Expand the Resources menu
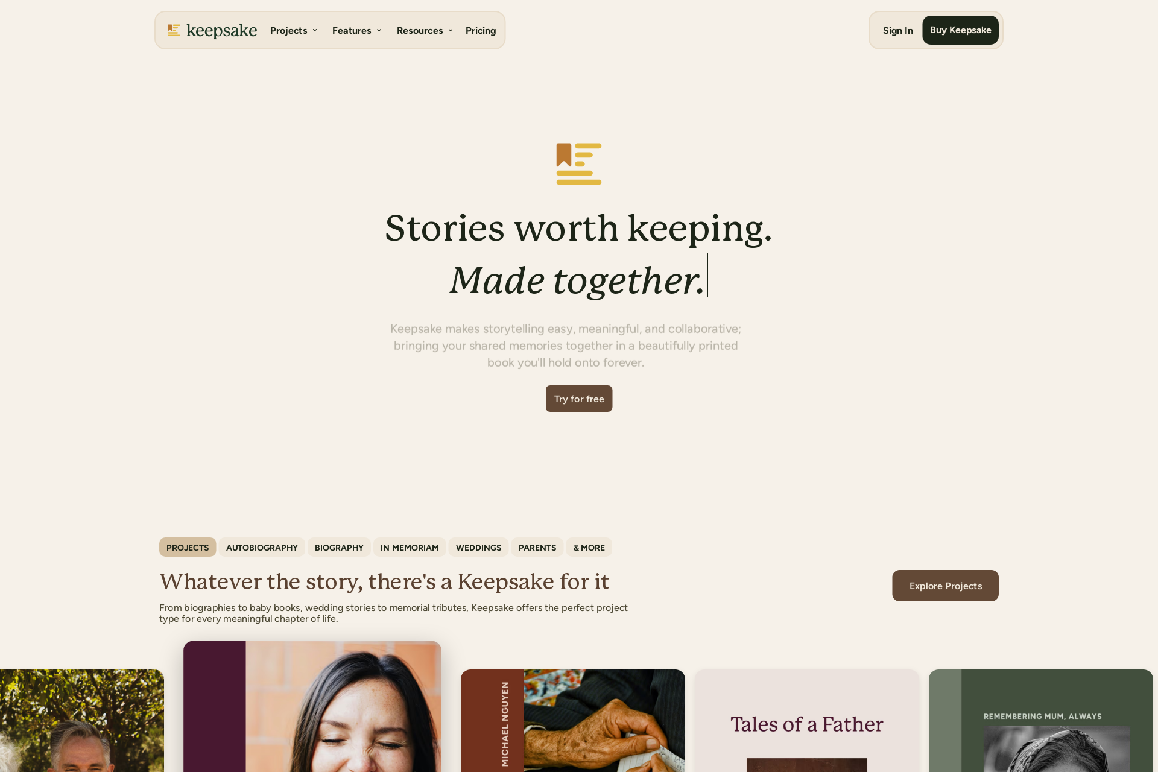Viewport: 1158px width, 772px height. 425,30
